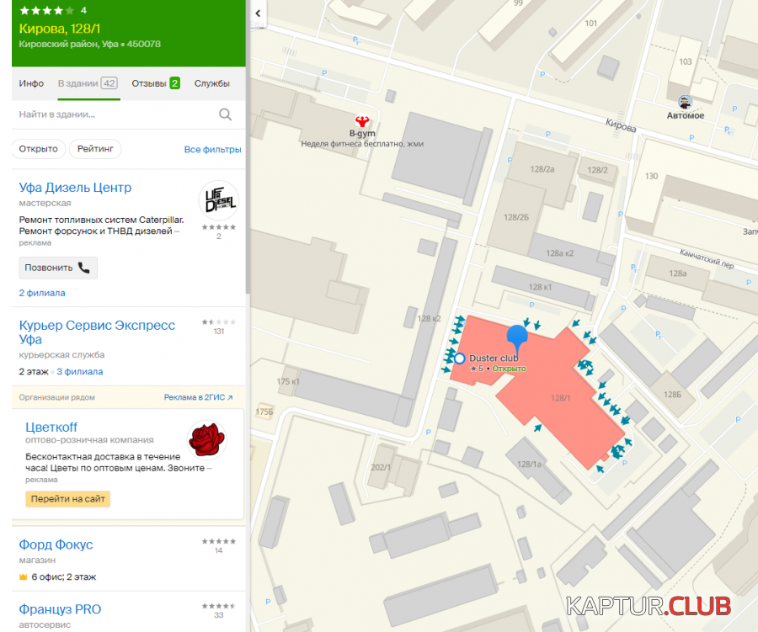This screenshot has width=758, height=632.
Task: Click the 128/2а building label on the map
Action: pos(542,169)
